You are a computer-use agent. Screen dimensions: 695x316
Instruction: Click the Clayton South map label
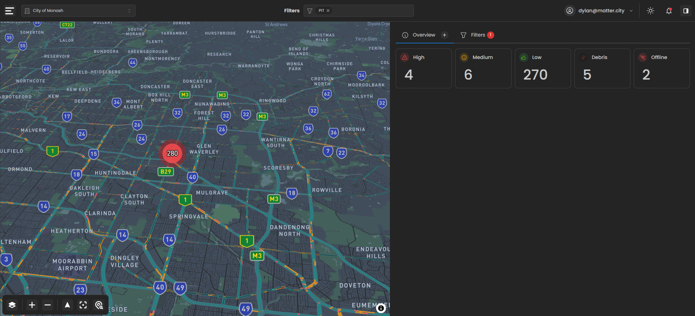coord(134,199)
